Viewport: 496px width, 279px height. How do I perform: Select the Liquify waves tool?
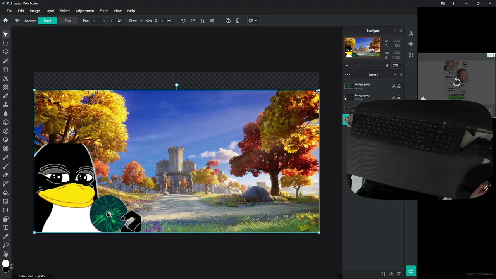pos(5,87)
